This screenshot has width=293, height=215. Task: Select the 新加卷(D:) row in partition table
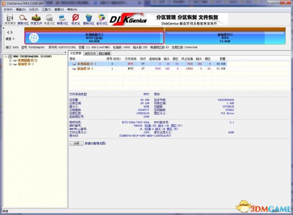pos(147,69)
